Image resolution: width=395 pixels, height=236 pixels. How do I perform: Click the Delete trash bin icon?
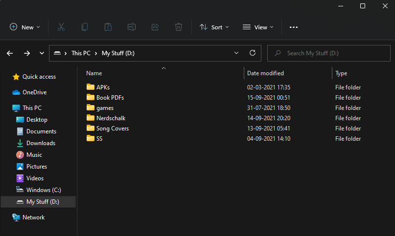pos(179,27)
